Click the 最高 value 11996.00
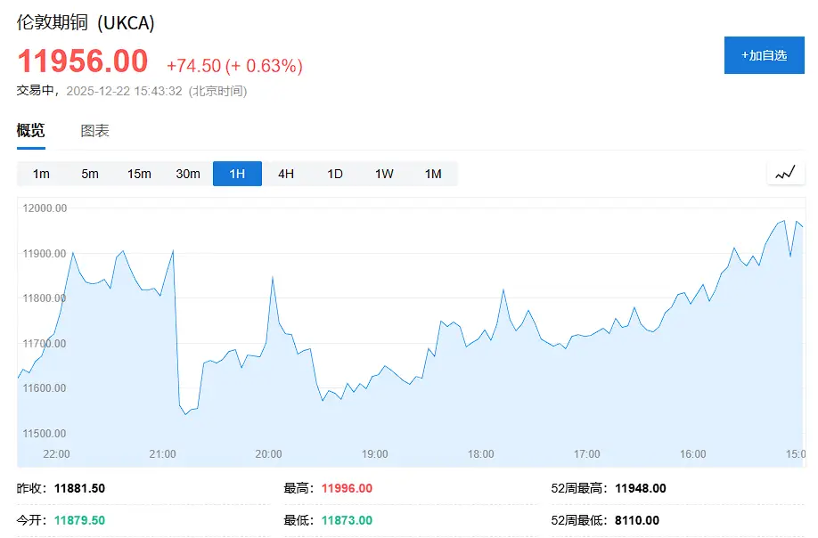Screen dimensions: 818x538 347,488
